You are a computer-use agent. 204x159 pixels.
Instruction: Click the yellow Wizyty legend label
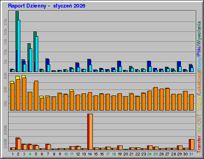click(199, 103)
